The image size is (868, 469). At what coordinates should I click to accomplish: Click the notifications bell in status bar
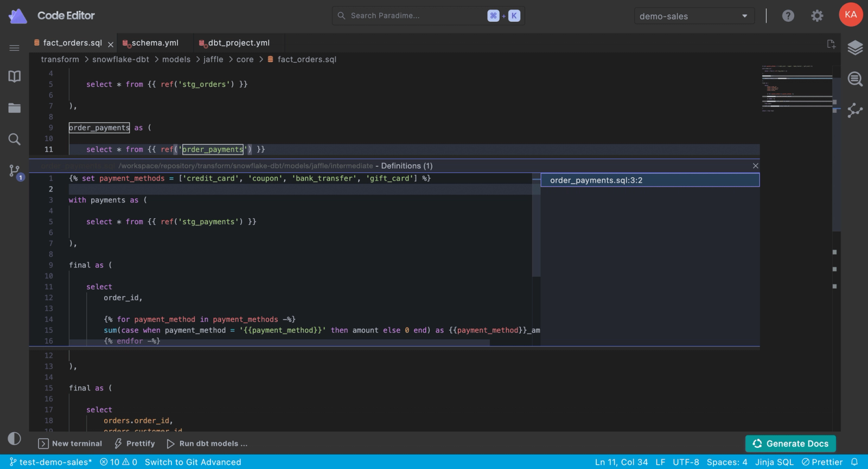pyautogui.click(x=854, y=462)
